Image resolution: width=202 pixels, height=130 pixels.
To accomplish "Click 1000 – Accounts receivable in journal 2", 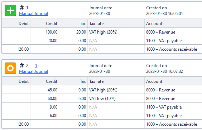I will [x=172, y=124].
